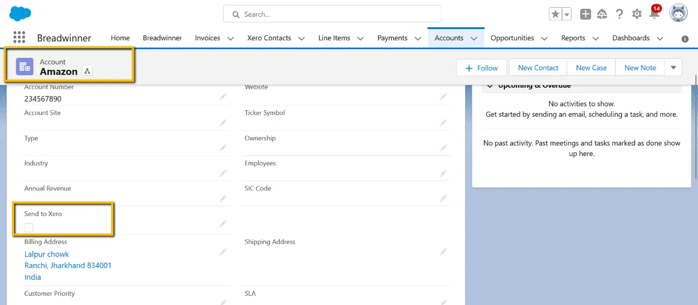Edit the Type field pencil
This screenshot has height=305, width=698.
pyautogui.click(x=223, y=148)
